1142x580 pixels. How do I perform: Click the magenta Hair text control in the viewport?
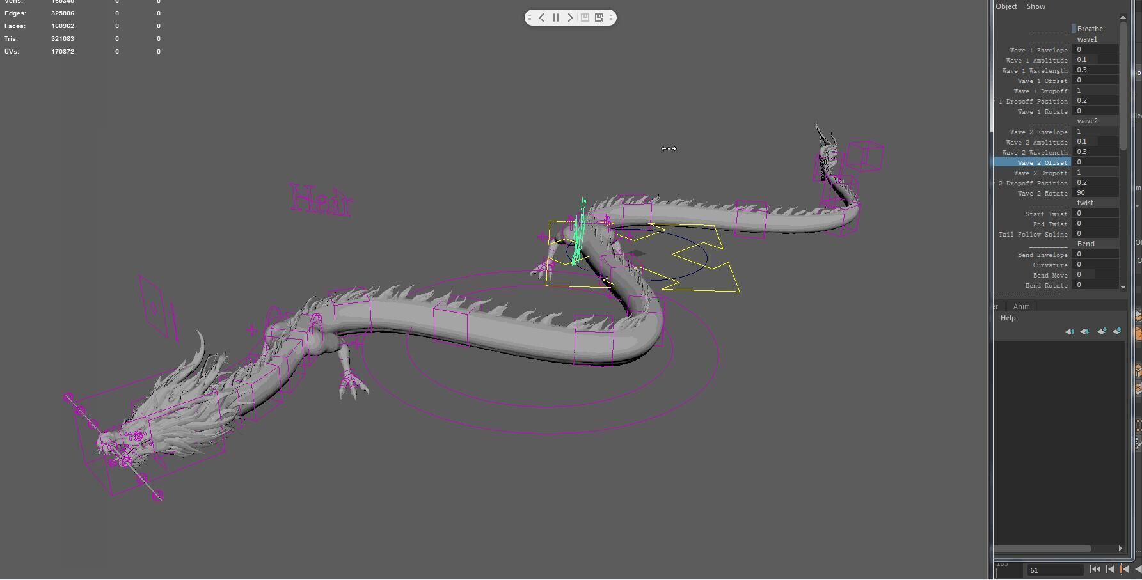(x=321, y=200)
